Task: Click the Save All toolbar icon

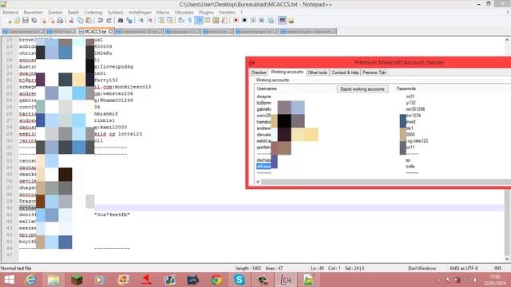Action: click(34, 21)
